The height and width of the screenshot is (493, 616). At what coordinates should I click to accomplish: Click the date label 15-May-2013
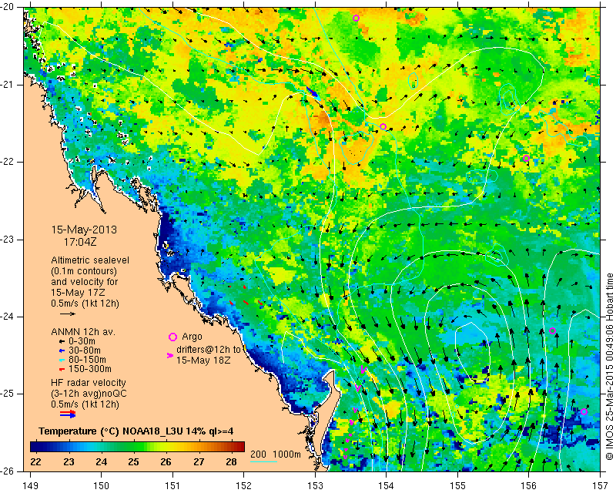point(84,230)
